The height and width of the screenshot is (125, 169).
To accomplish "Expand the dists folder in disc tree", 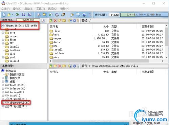I will coord(3,40).
